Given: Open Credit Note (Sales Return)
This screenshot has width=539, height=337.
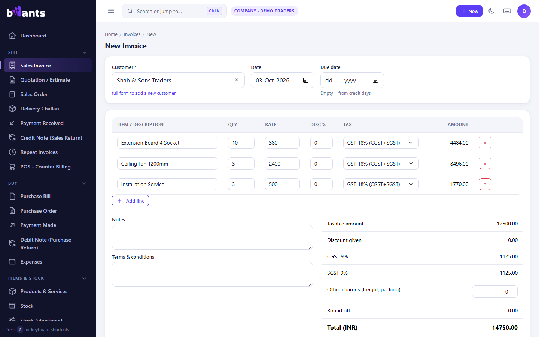Looking at the screenshot, I should [48, 138].
